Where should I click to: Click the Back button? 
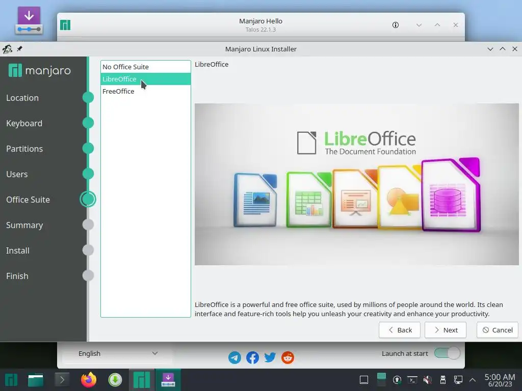coord(399,330)
